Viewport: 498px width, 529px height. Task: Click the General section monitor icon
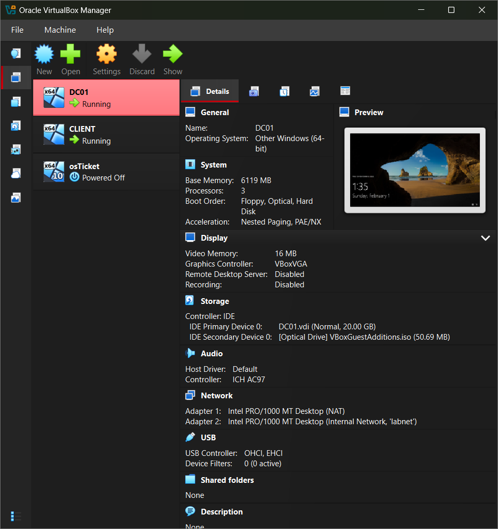click(190, 112)
